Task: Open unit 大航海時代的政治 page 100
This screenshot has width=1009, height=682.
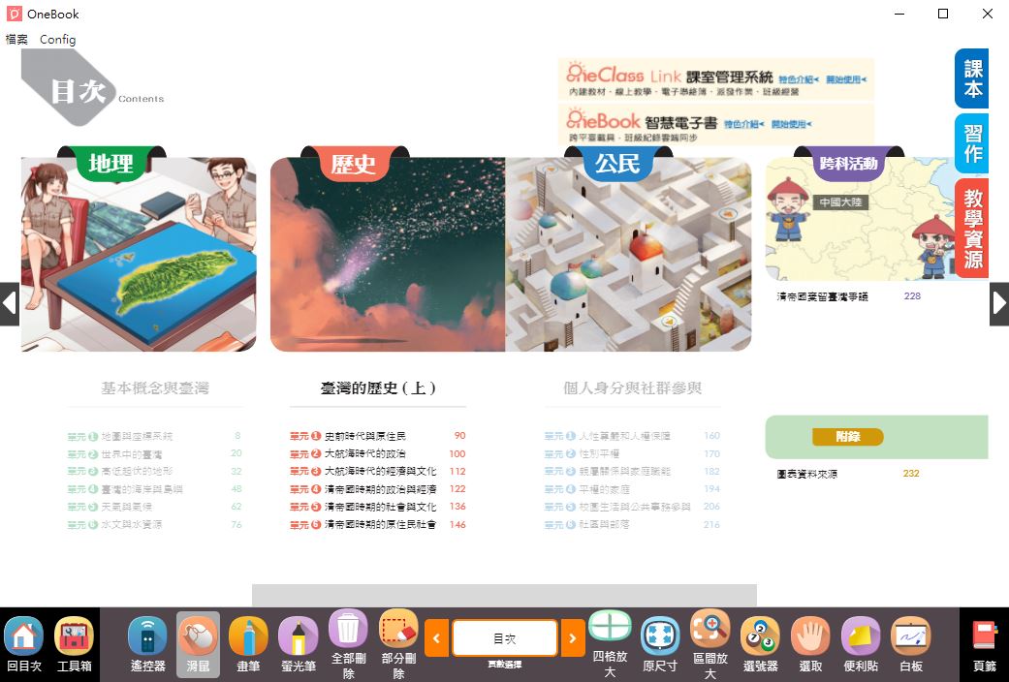Action: [x=378, y=453]
